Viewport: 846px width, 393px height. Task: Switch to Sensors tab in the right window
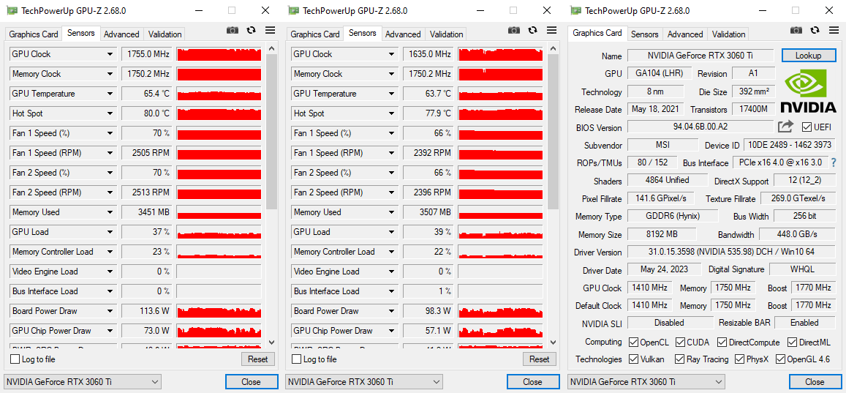coord(645,34)
